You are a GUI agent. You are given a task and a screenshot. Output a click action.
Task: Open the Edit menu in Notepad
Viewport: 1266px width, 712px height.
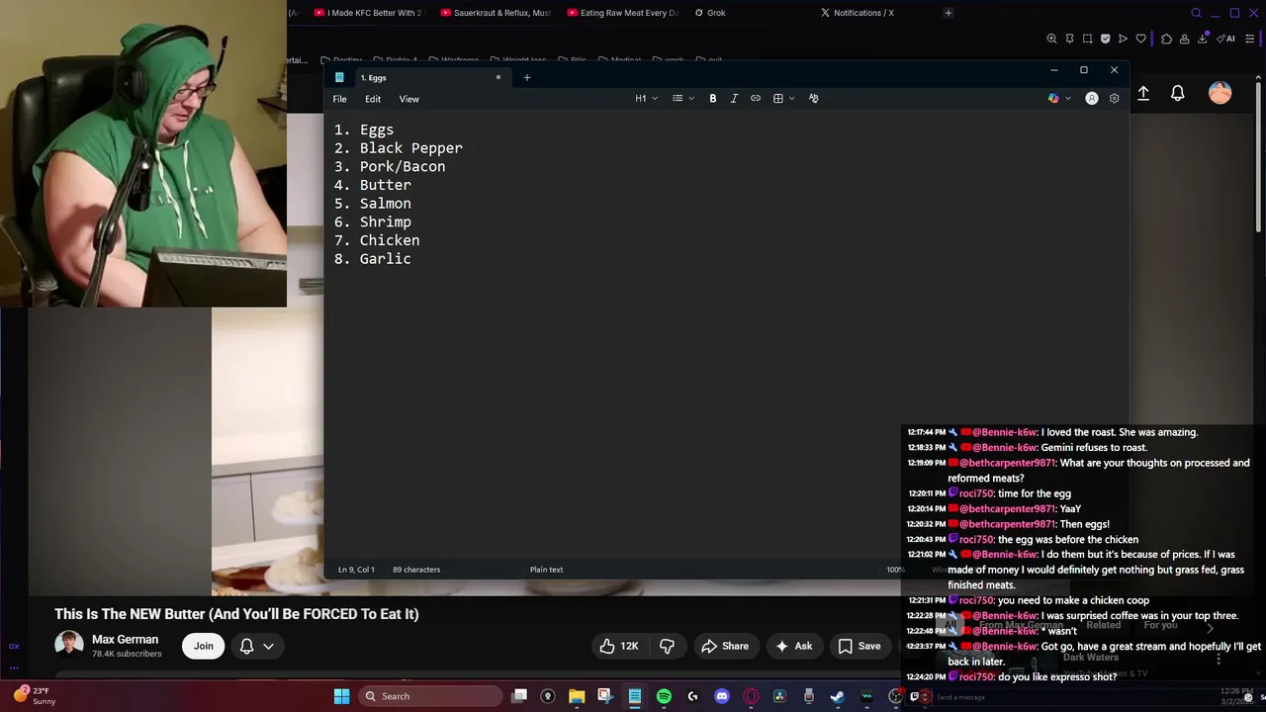click(373, 99)
